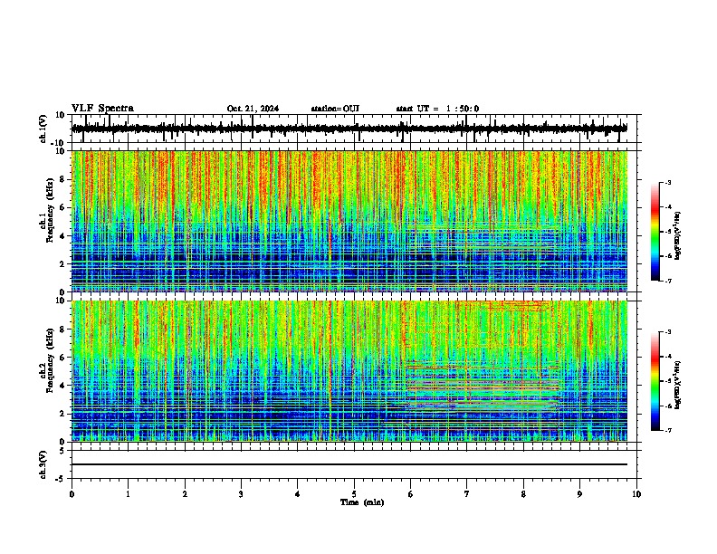The width and height of the screenshot is (717, 554).
Task: Click inside the ch.2 spectrogram panel
Action: click(349, 371)
